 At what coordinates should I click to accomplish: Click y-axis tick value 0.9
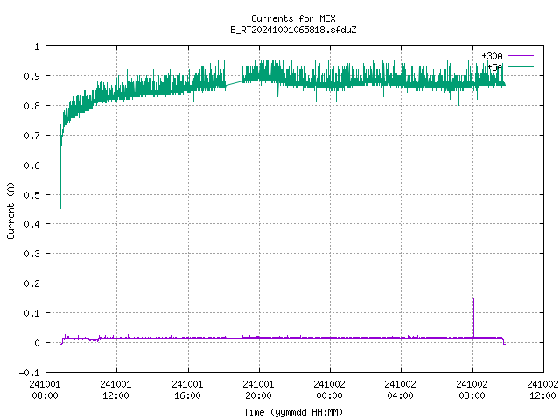click(31, 76)
